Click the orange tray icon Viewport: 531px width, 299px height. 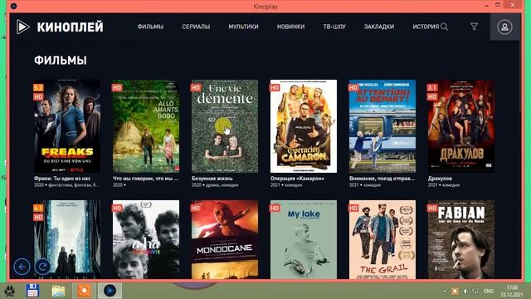pos(455,292)
